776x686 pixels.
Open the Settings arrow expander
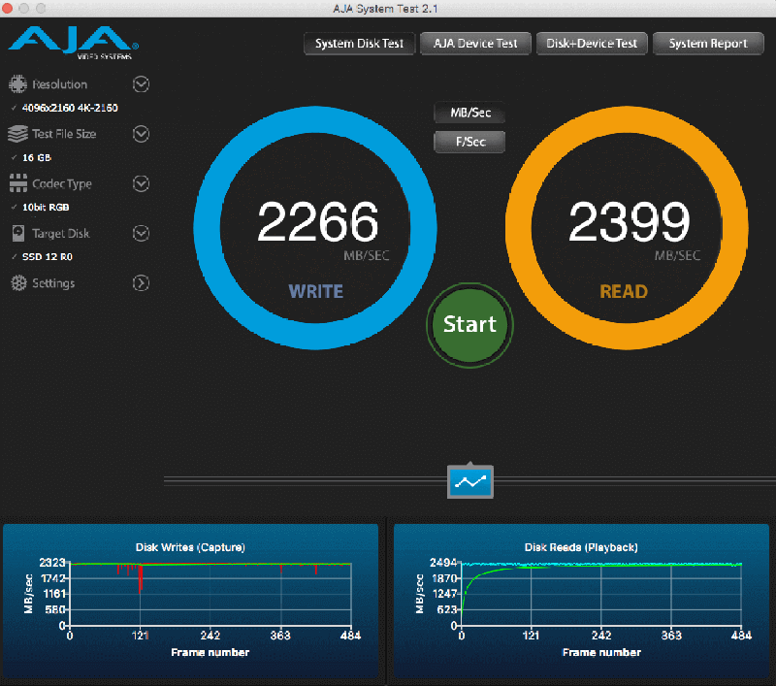(141, 283)
